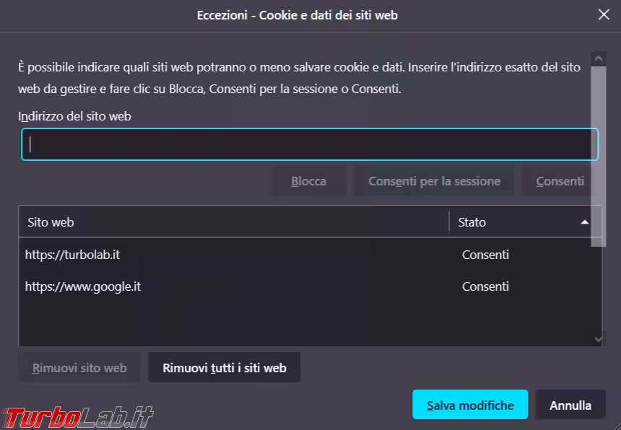
Task: Click the Consenti status for www.google.it
Action: tap(485, 286)
